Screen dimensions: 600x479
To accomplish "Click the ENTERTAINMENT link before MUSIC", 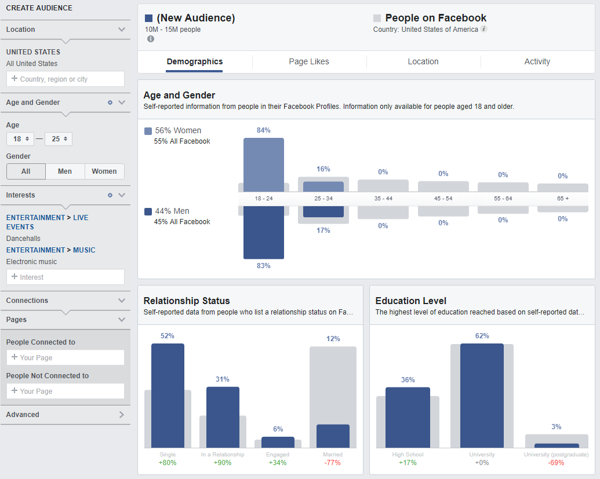I will coord(35,250).
